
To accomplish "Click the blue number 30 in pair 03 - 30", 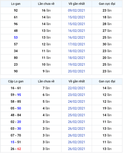I will [19, 129].
